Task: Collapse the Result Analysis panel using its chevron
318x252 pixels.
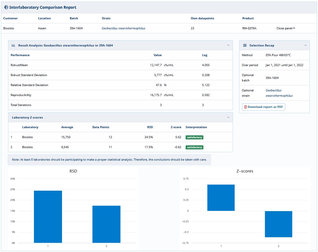Action: coord(228,46)
